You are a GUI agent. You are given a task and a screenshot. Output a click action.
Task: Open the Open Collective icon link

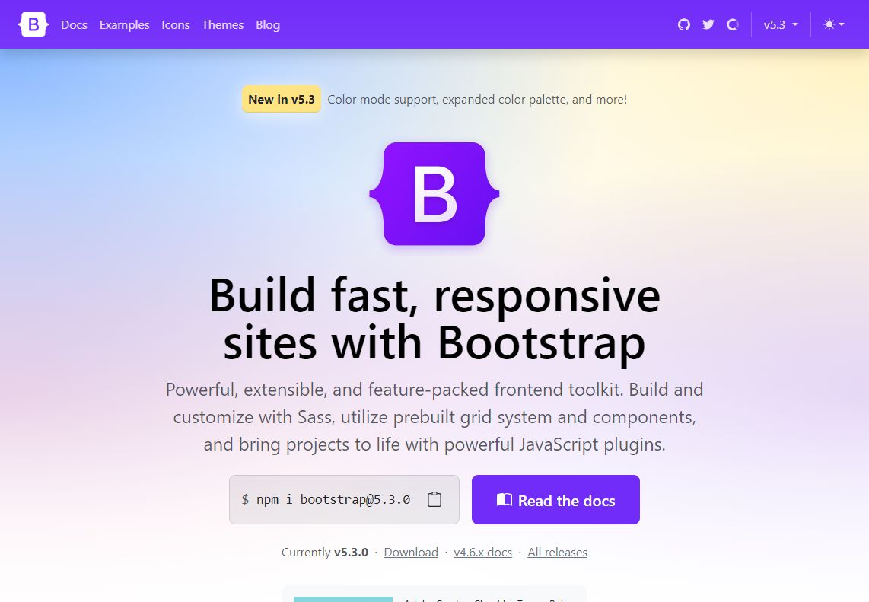coord(733,24)
